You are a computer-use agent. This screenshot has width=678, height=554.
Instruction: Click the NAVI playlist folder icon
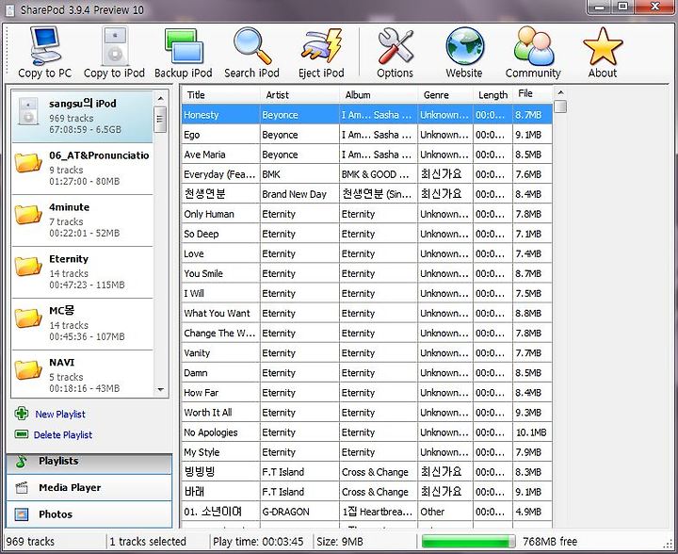pyautogui.click(x=28, y=370)
